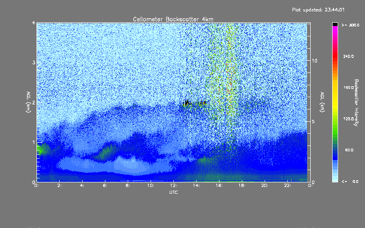
Task: Click the '1' tick on the km axis
Action: (x=34, y=142)
